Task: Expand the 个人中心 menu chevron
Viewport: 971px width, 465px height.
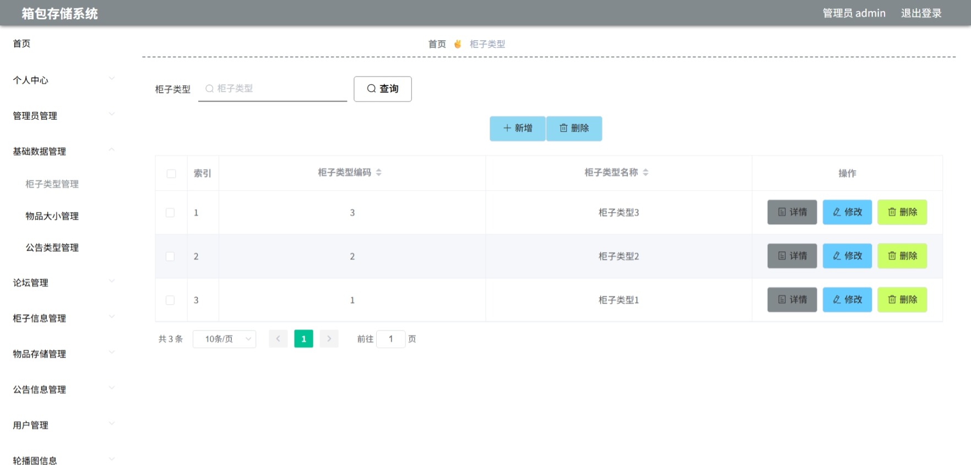Action: [x=112, y=78]
